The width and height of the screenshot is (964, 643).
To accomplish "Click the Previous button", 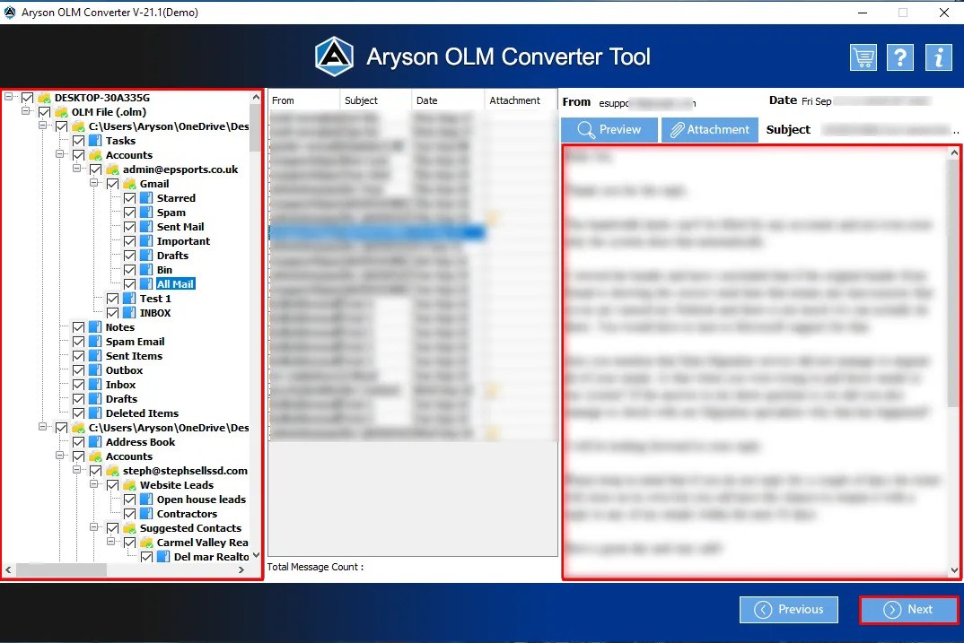I will (x=788, y=609).
